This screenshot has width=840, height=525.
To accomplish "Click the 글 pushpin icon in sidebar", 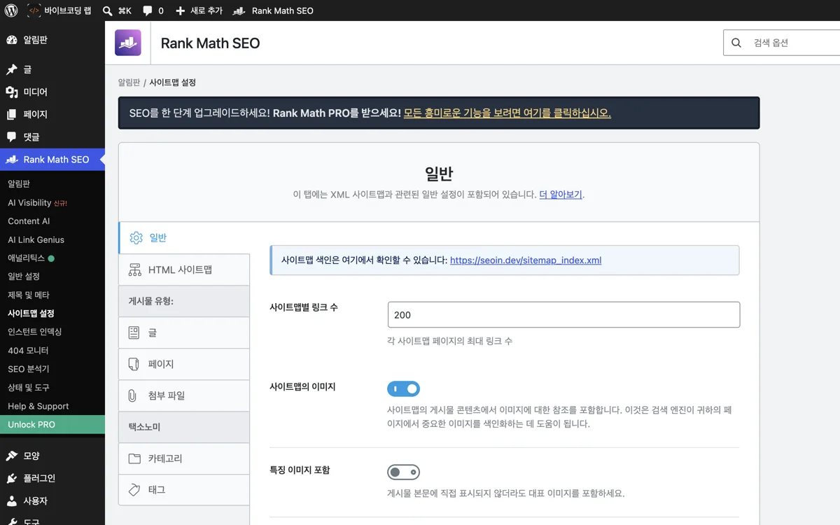I will click(12, 69).
